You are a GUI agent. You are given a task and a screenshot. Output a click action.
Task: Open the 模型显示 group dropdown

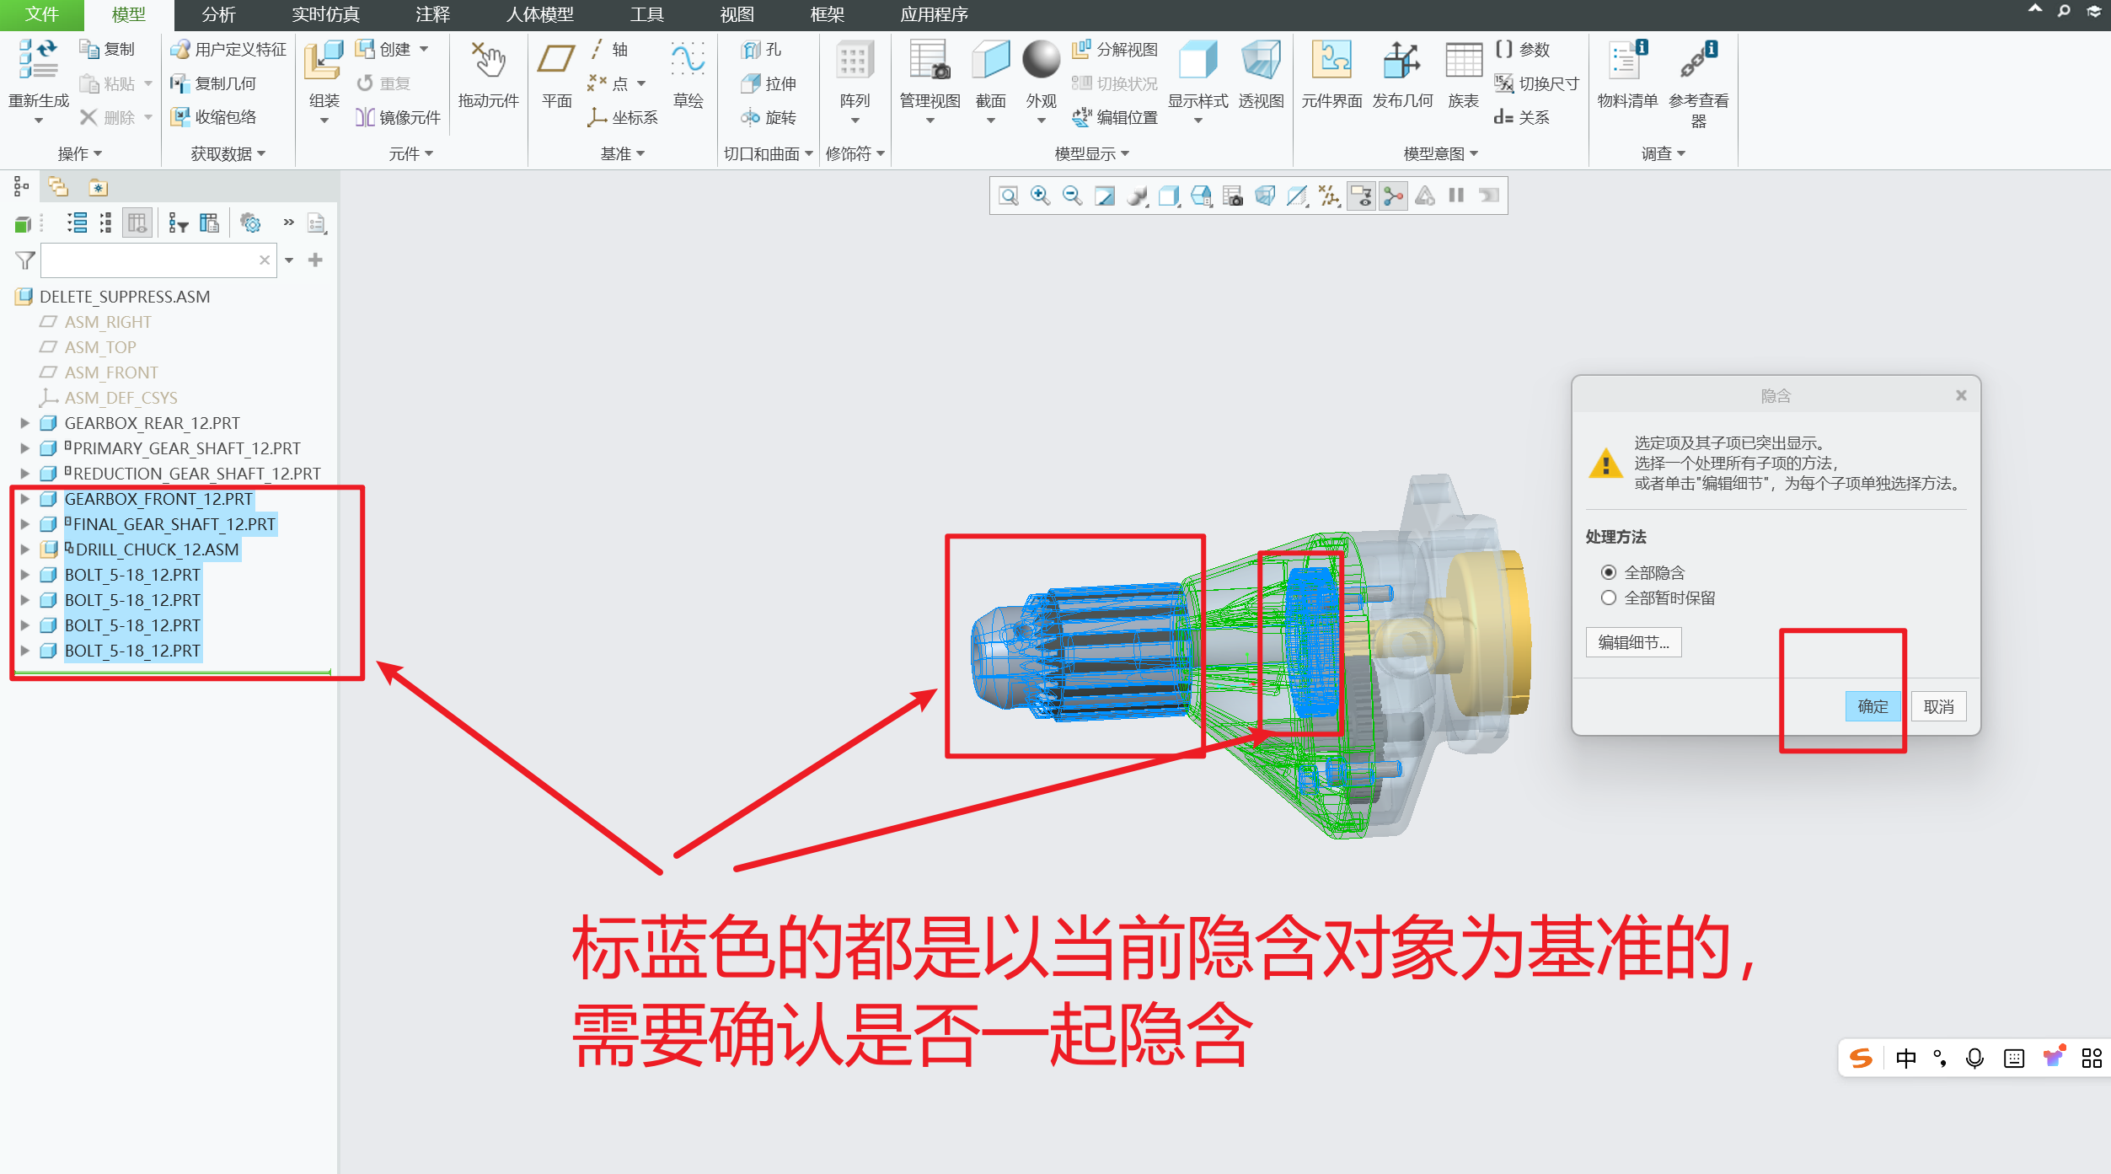[x=1091, y=153]
